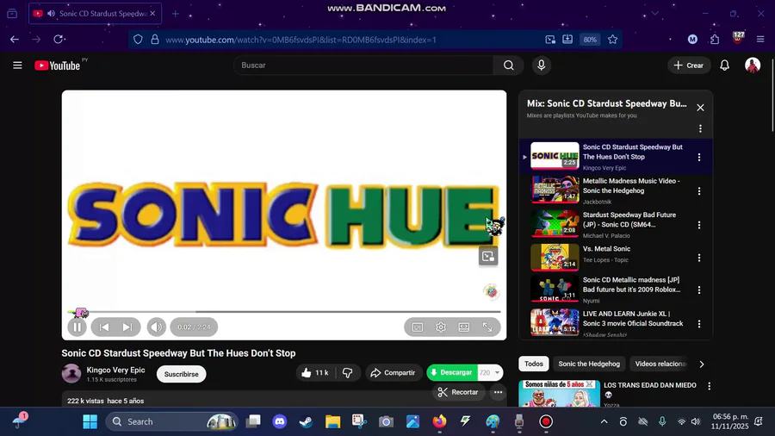Viewport: 775px width, 436px height.
Task: Dislike the video
Action: (348, 373)
